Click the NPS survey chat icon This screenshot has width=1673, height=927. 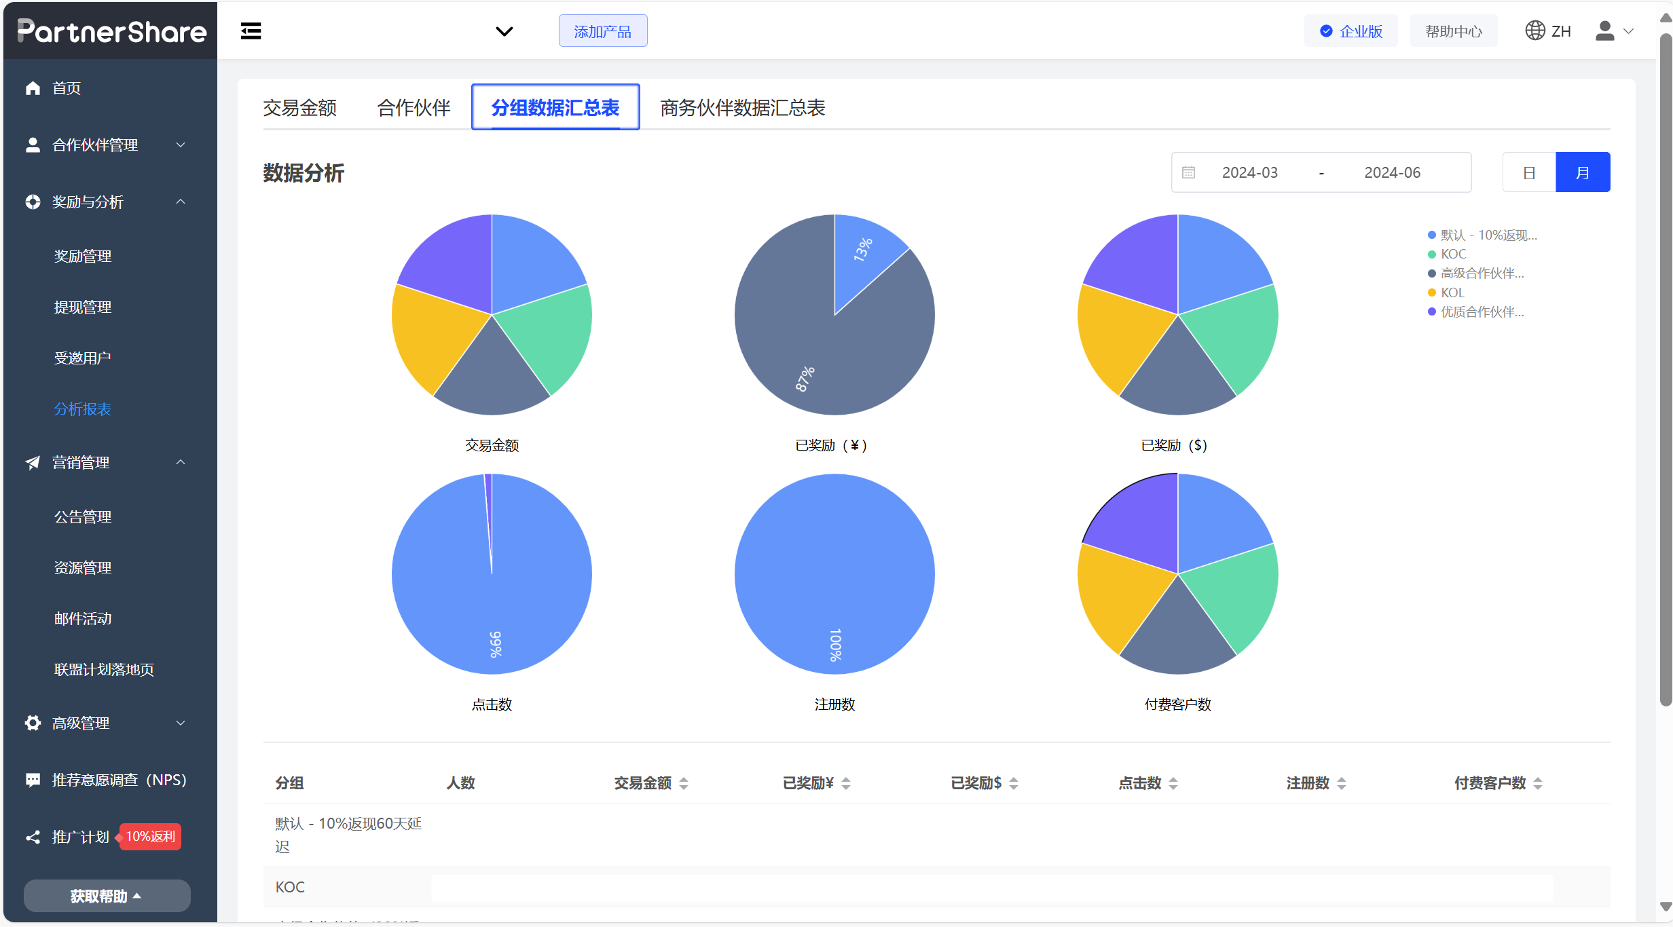coord(33,780)
